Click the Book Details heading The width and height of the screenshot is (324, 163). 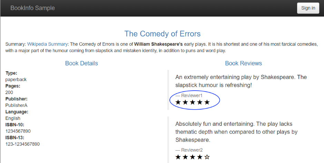81,63
